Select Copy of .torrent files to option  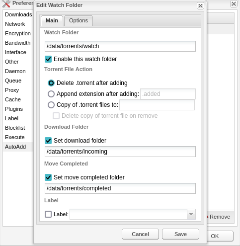(51, 105)
